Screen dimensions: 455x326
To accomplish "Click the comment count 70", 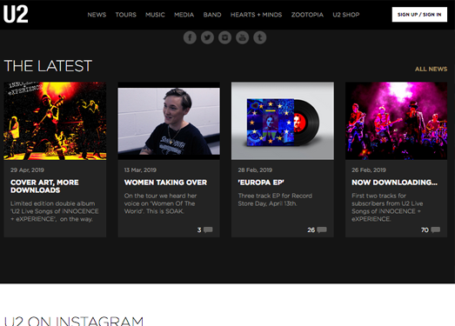I will pos(425,230).
